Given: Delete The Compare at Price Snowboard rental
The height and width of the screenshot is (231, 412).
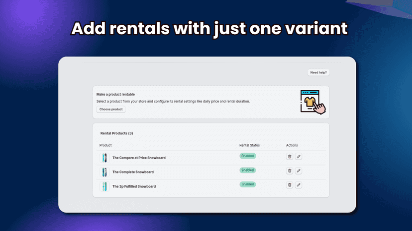Looking at the screenshot, I should pyautogui.click(x=290, y=157).
